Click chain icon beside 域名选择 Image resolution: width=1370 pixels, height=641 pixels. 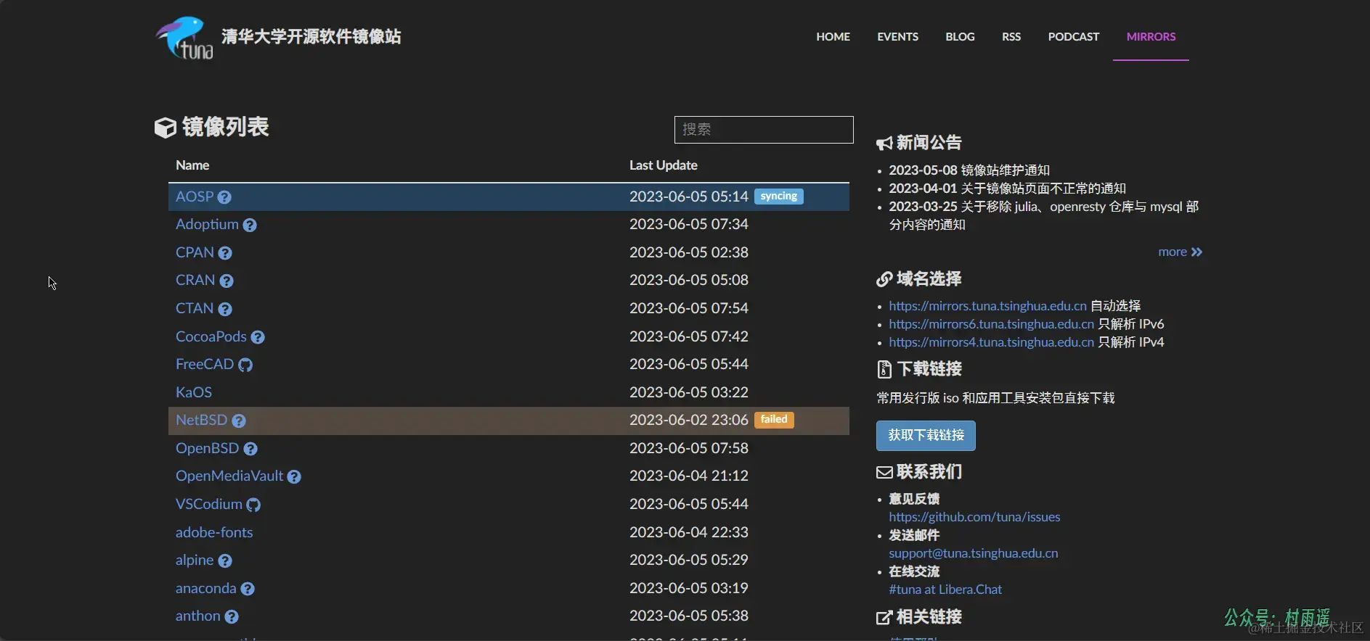(884, 279)
